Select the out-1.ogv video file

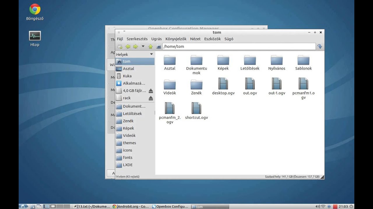[277, 84]
